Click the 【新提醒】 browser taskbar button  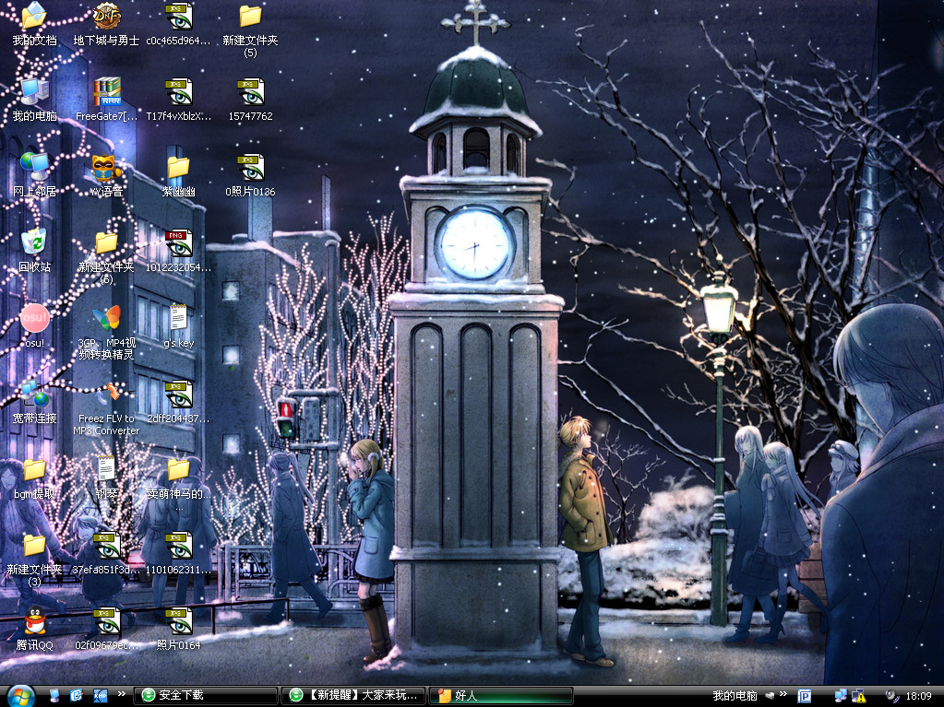tap(355, 695)
